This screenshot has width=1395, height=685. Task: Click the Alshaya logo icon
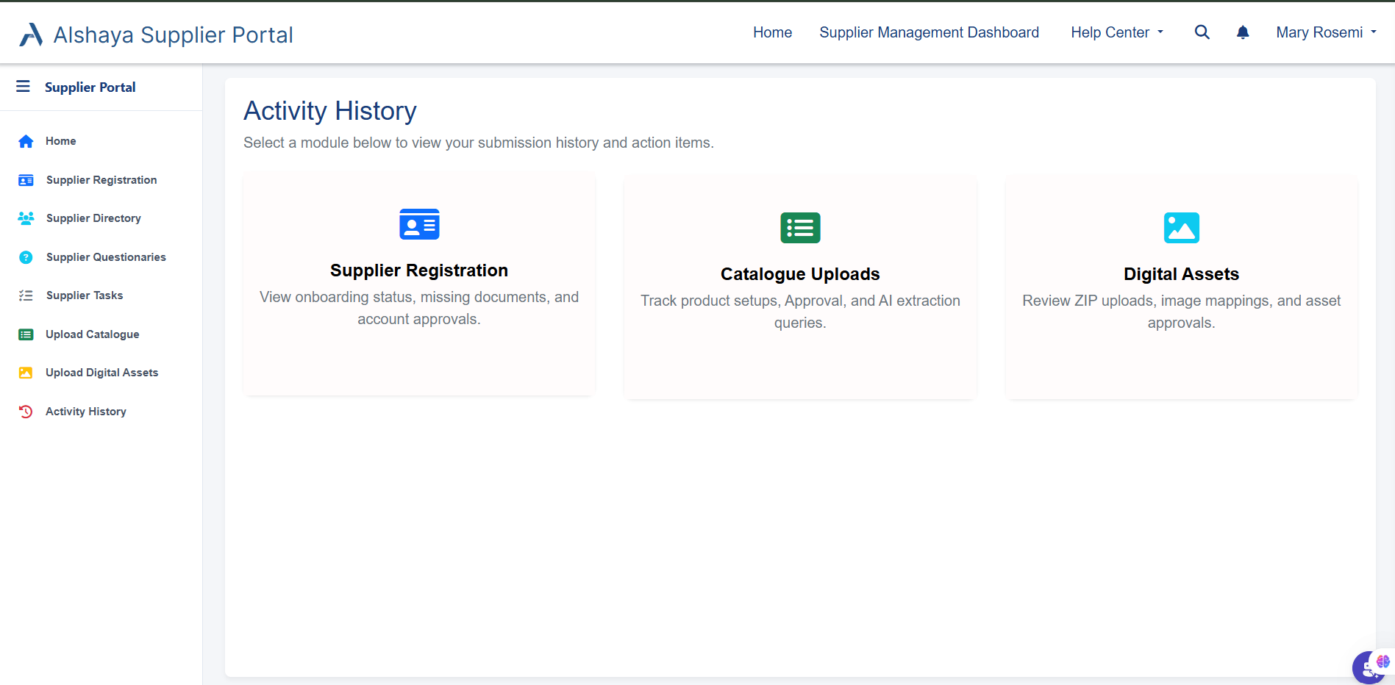tap(31, 35)
